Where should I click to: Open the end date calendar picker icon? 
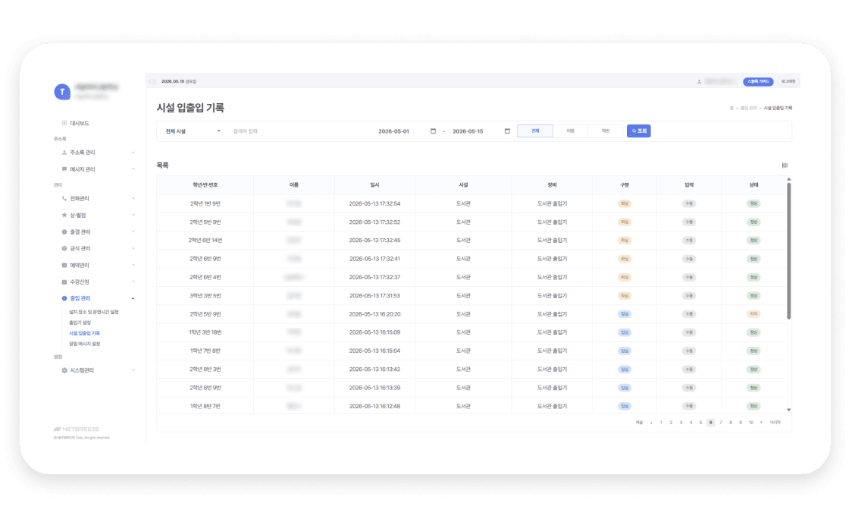507,131
